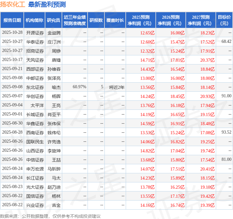The width and height of the screenshot is (233, 219).
Task: Click analyst name 钱伟伦
Action: [x=54, y=133]
